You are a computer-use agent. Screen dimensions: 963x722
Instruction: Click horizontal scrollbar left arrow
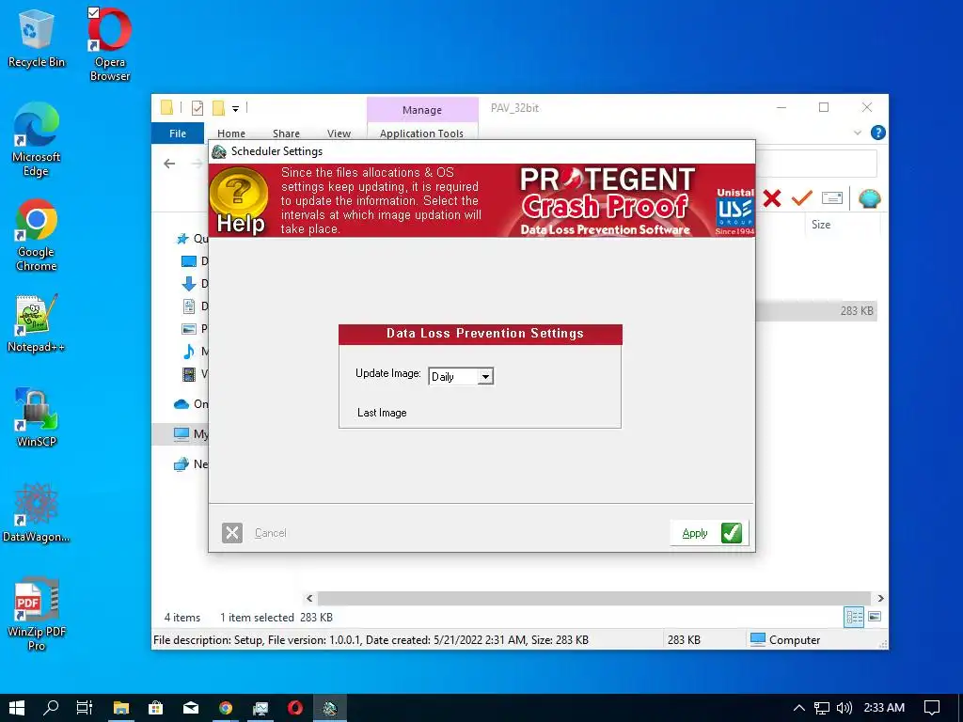click(x=309, y=598)
